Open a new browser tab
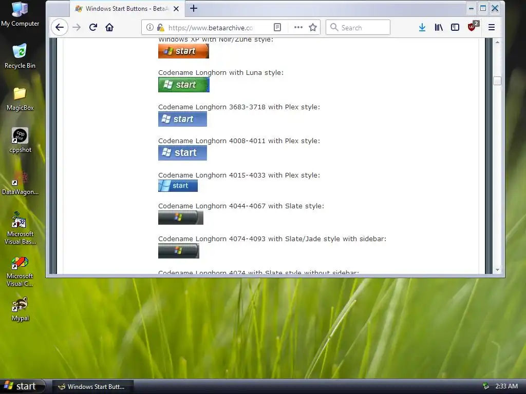 point(194,8)
